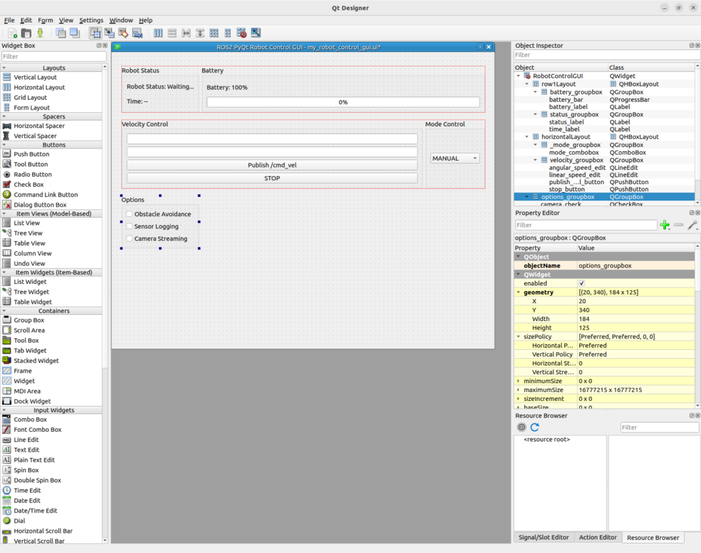701x553 pixels.
Task: Click the Open Form toolbar icon
Action: [x=27, y=33]
